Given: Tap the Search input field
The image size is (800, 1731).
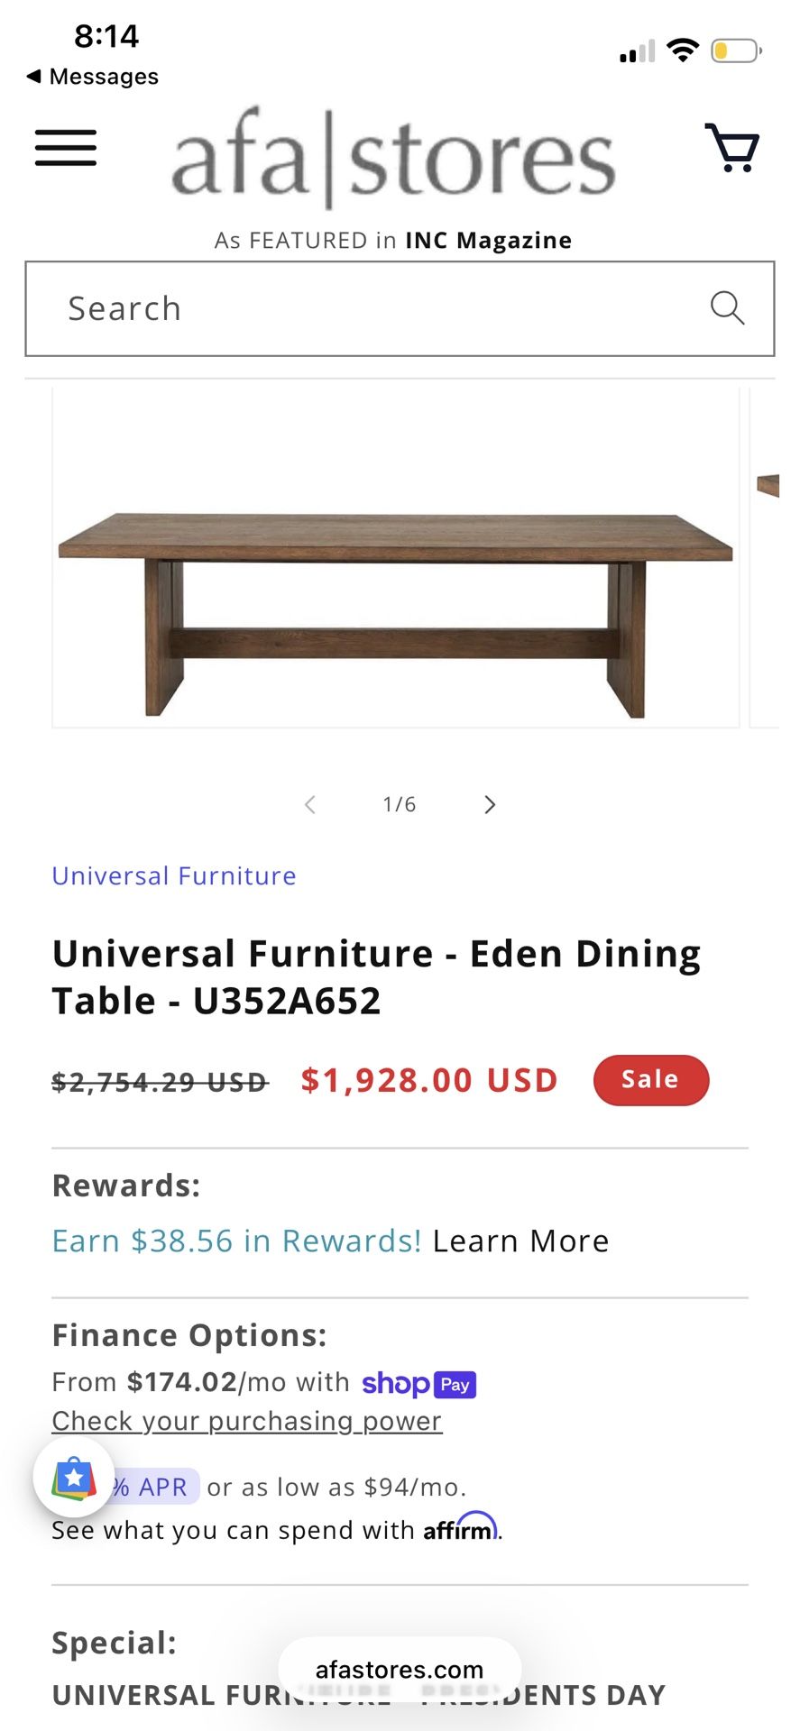Looking at the screenshot, I should point(361,308).
